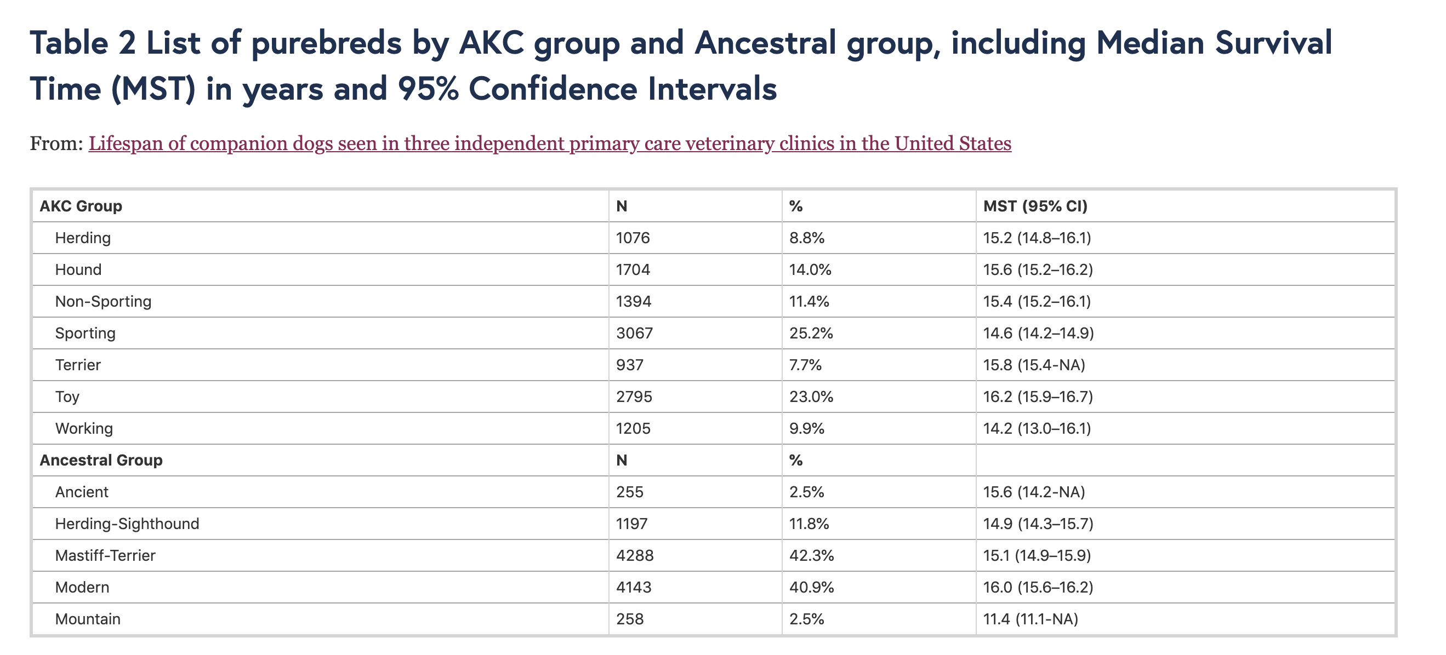Click the Hound count cell 1704
Viewport: 1446px width, 655px height.
[633, 270]
